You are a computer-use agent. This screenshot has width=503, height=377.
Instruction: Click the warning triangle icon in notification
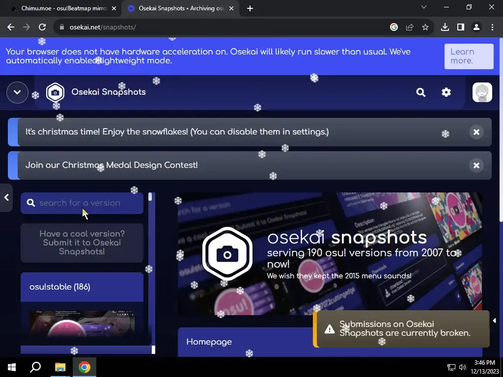click(330, 329)
